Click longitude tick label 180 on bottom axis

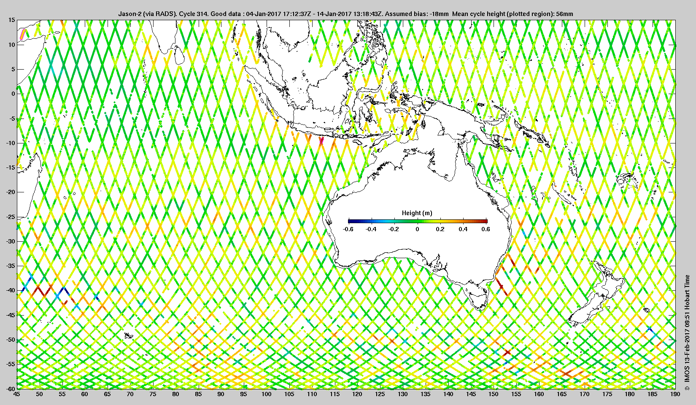point(630,394)
